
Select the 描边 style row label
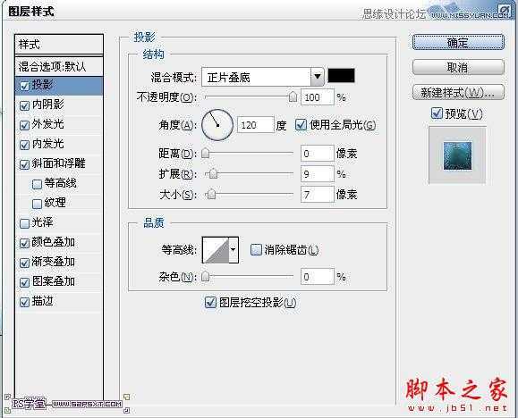tap(42, 301)
